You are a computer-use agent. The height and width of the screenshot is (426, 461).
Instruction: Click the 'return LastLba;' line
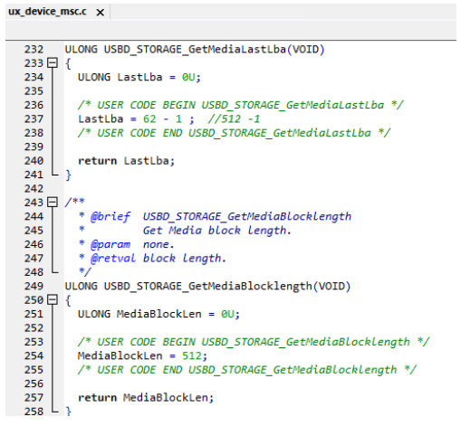126,161
